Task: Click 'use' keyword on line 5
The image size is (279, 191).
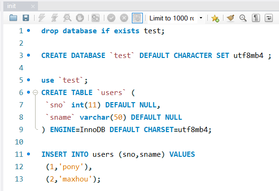Action: (x=47, y=80)
